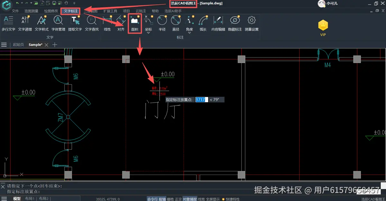Open the 云批注 ribbon tab

(x=141, y=11)
